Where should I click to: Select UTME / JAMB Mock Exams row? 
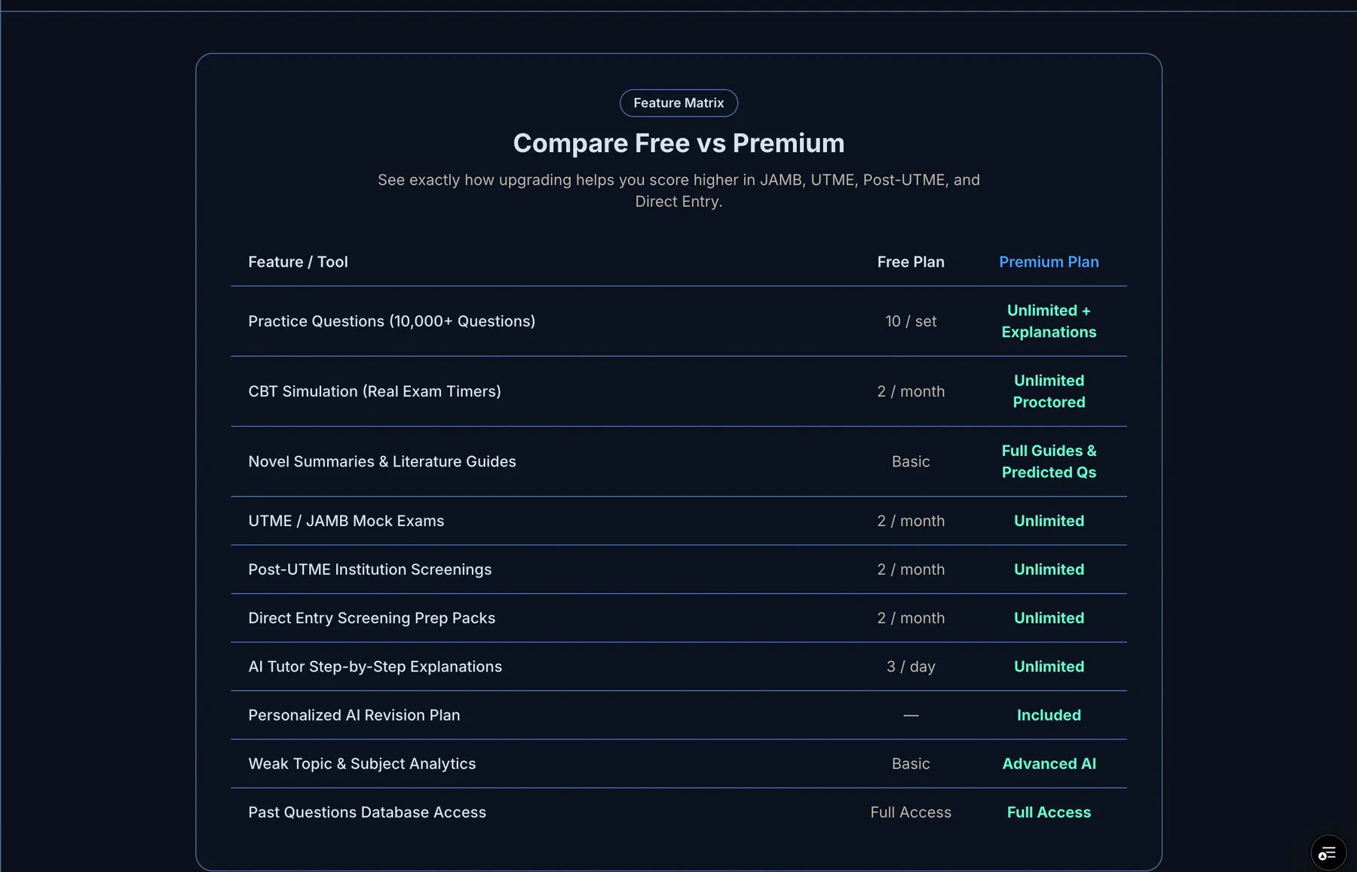tap(678, 521)
